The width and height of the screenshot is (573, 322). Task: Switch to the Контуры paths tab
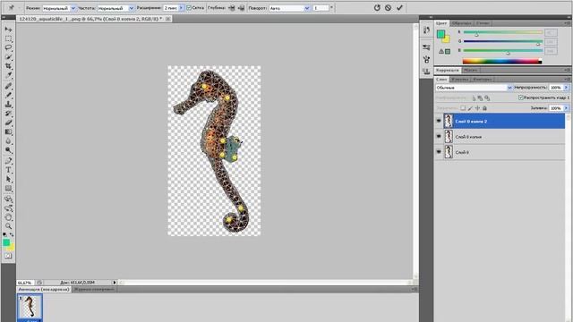[x=482, y=79]
